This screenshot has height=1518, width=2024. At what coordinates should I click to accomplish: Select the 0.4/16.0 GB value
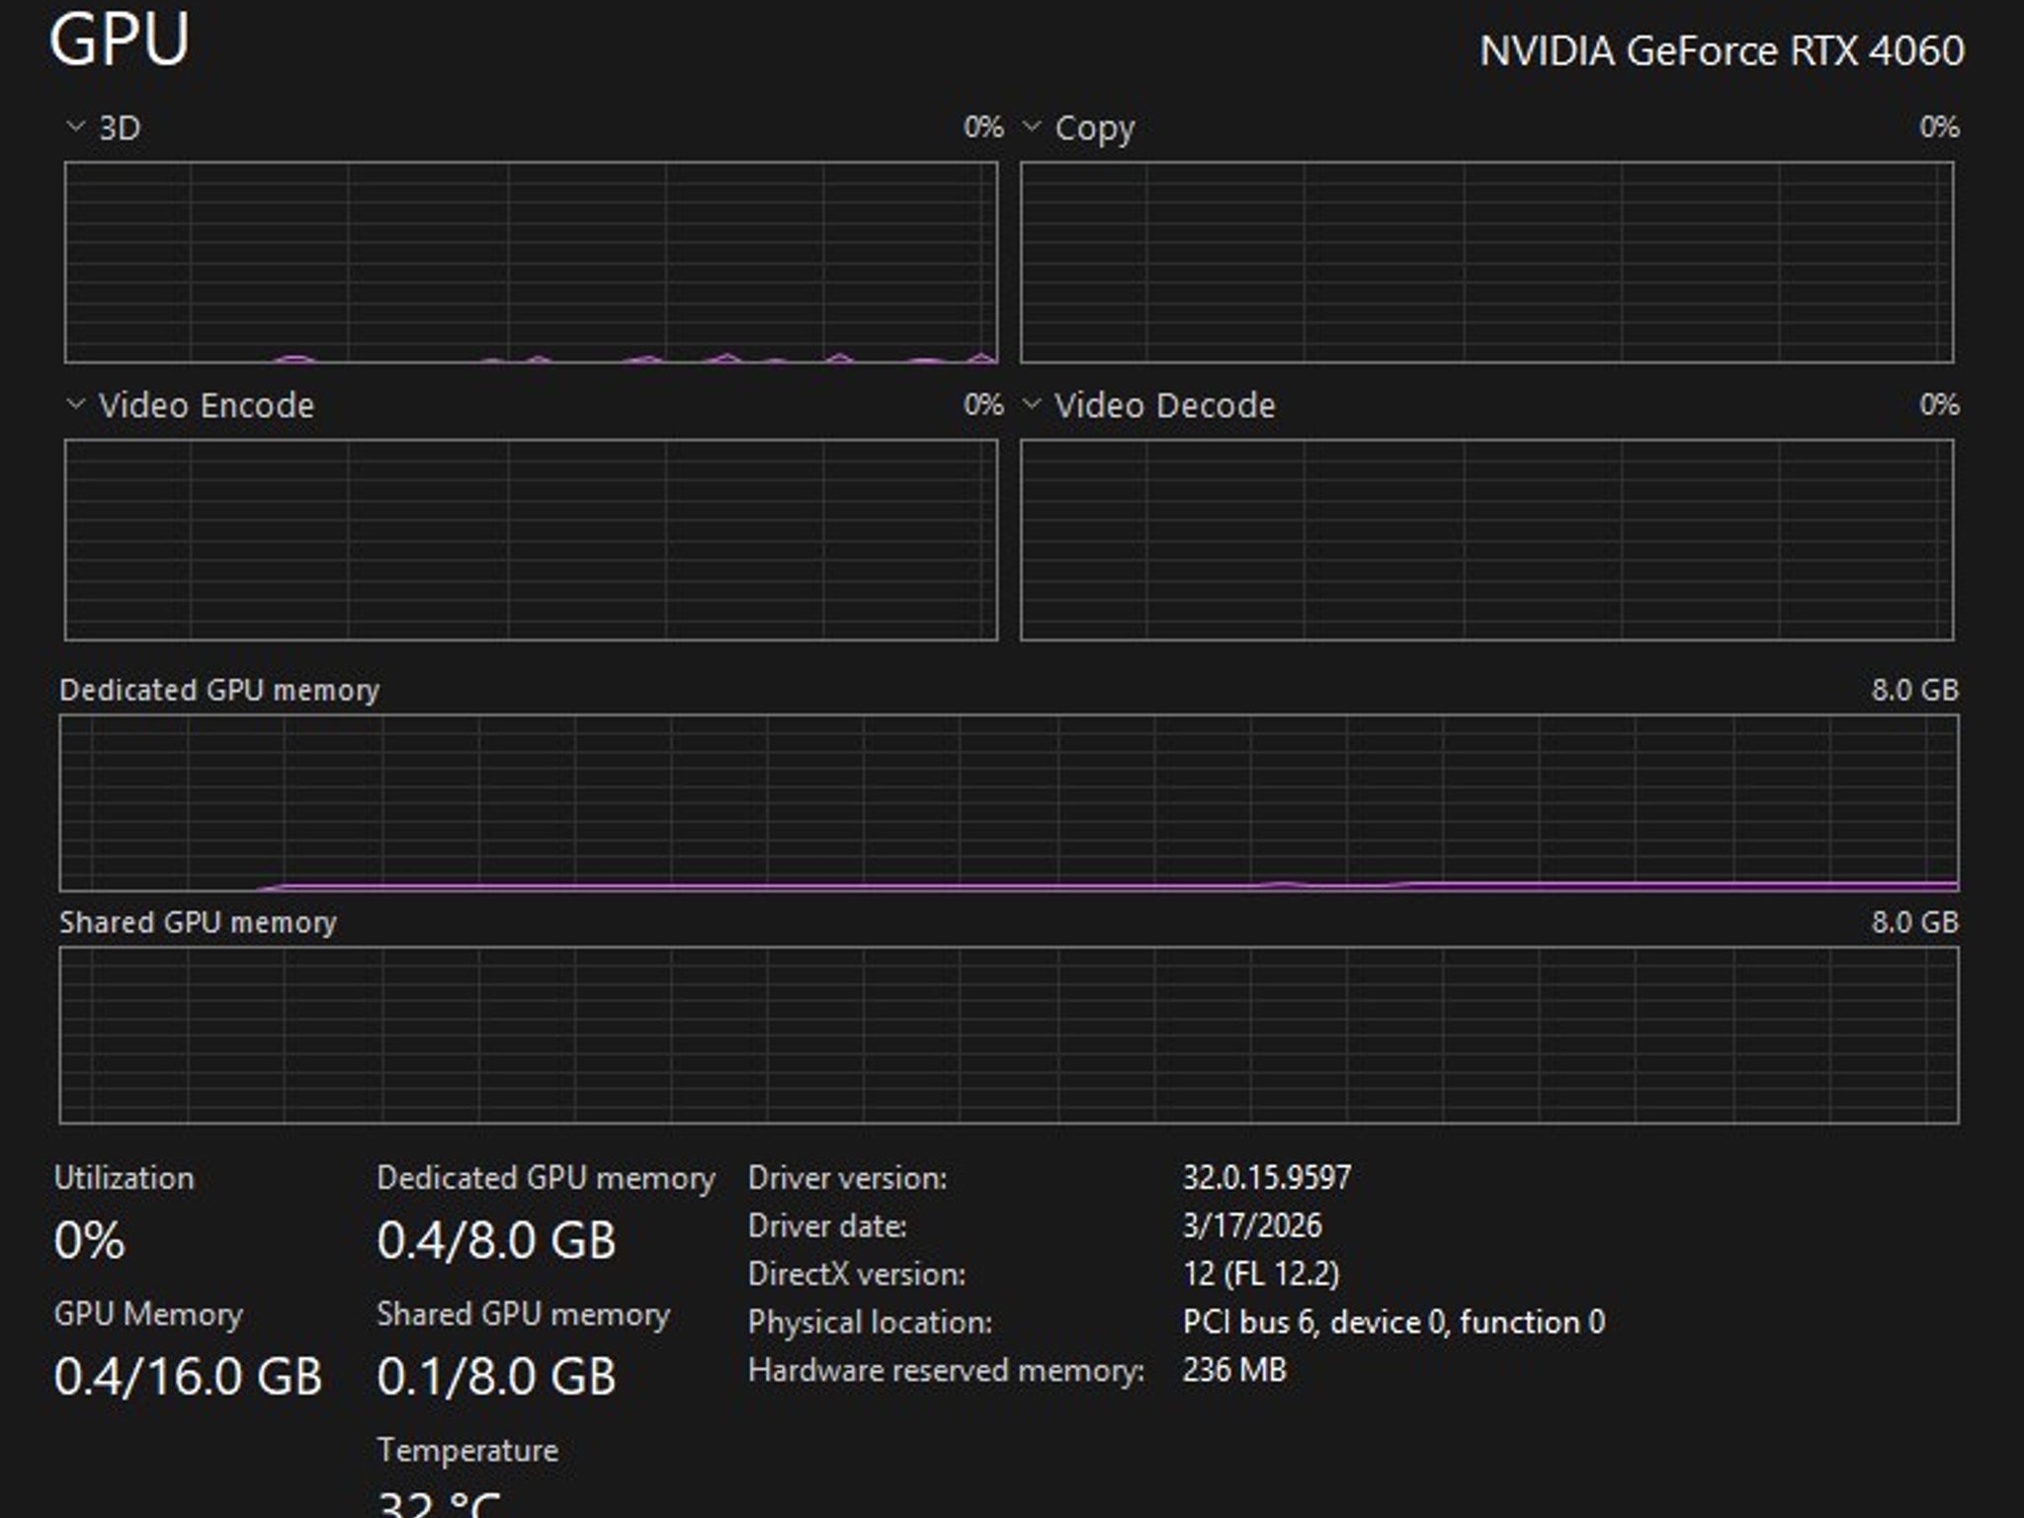pyautogui.click(x=188, y=1377)
